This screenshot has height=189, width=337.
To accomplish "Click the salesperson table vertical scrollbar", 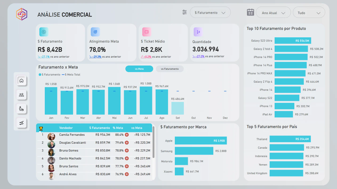I will pos(153,142).
